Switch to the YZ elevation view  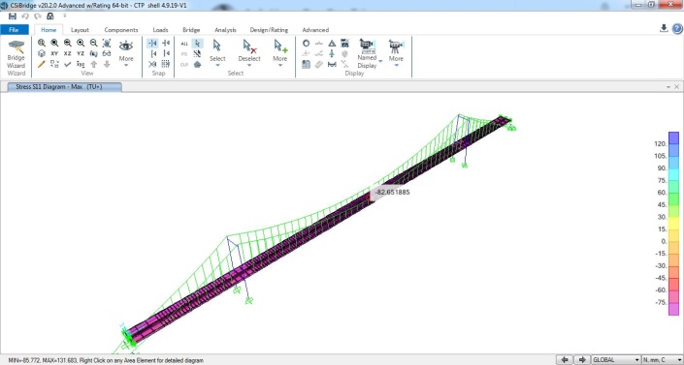[81, 53]
